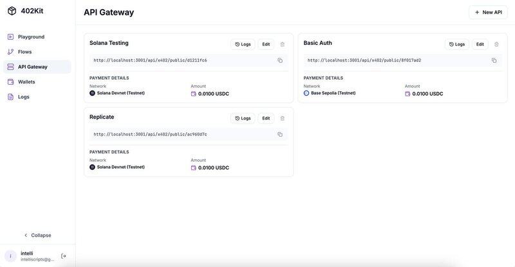View Logs for Basic Auth
Screen dimensions: 515x267
click(x=456, y=44)
